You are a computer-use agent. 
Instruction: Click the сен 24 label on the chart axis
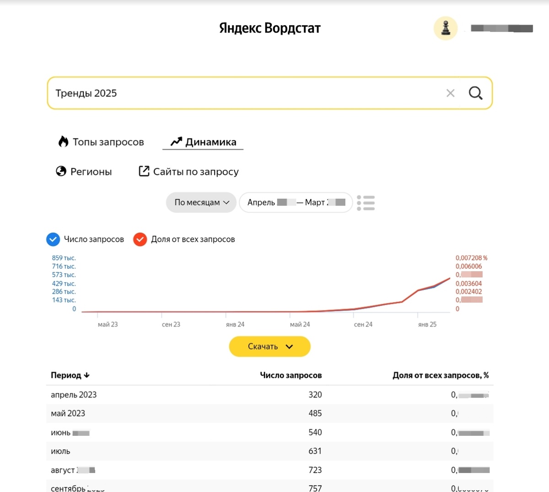(x=363, y=324)
